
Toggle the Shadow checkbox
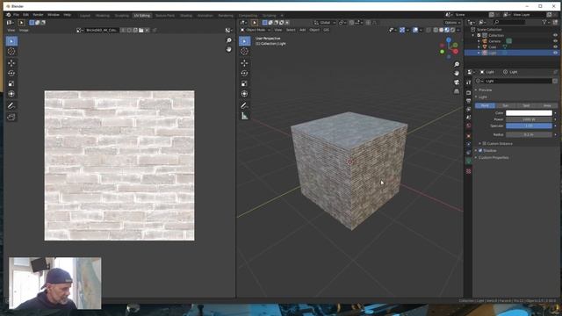480,150
